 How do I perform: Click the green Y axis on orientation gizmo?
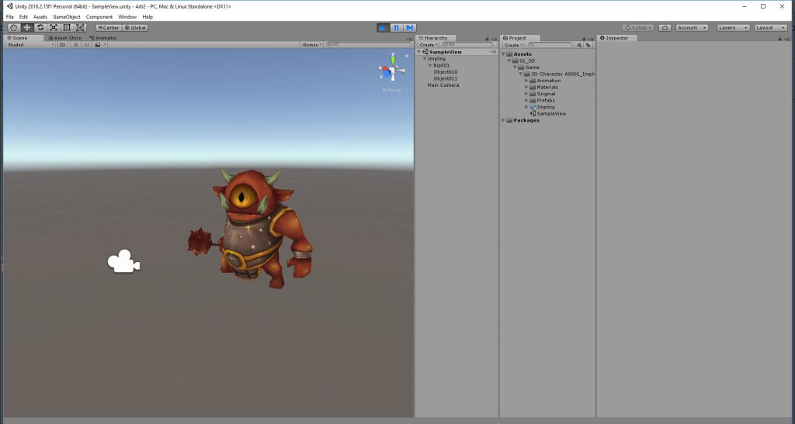click(x=392, y=59)
